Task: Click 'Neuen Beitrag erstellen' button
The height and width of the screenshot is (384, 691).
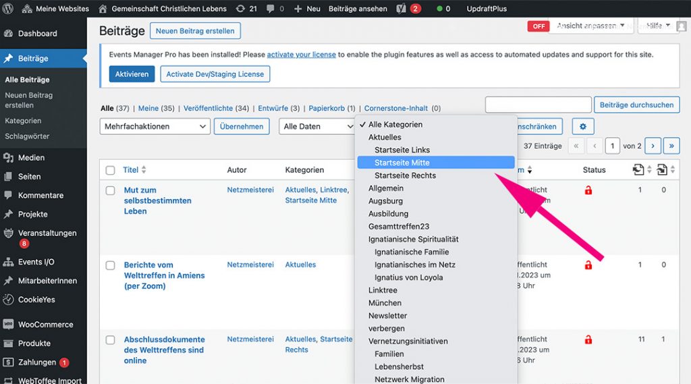Action: pyautogui.click(x=195, y=31)
